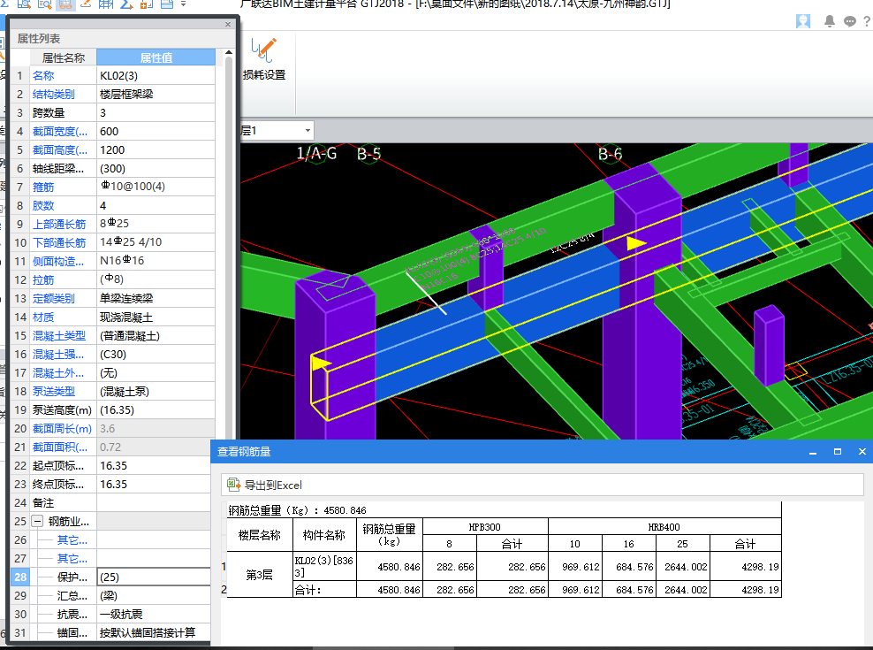
Task: Edit 终点顶标 value in row 23
Action: (156, 485)
